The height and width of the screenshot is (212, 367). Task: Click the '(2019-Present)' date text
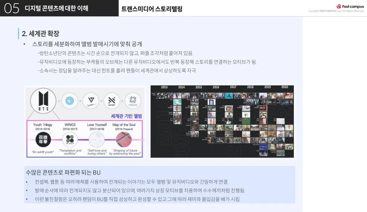[124, 129]
